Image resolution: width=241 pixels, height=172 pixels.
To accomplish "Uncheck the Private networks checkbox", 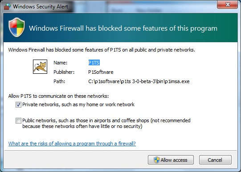I will (18, 105).
